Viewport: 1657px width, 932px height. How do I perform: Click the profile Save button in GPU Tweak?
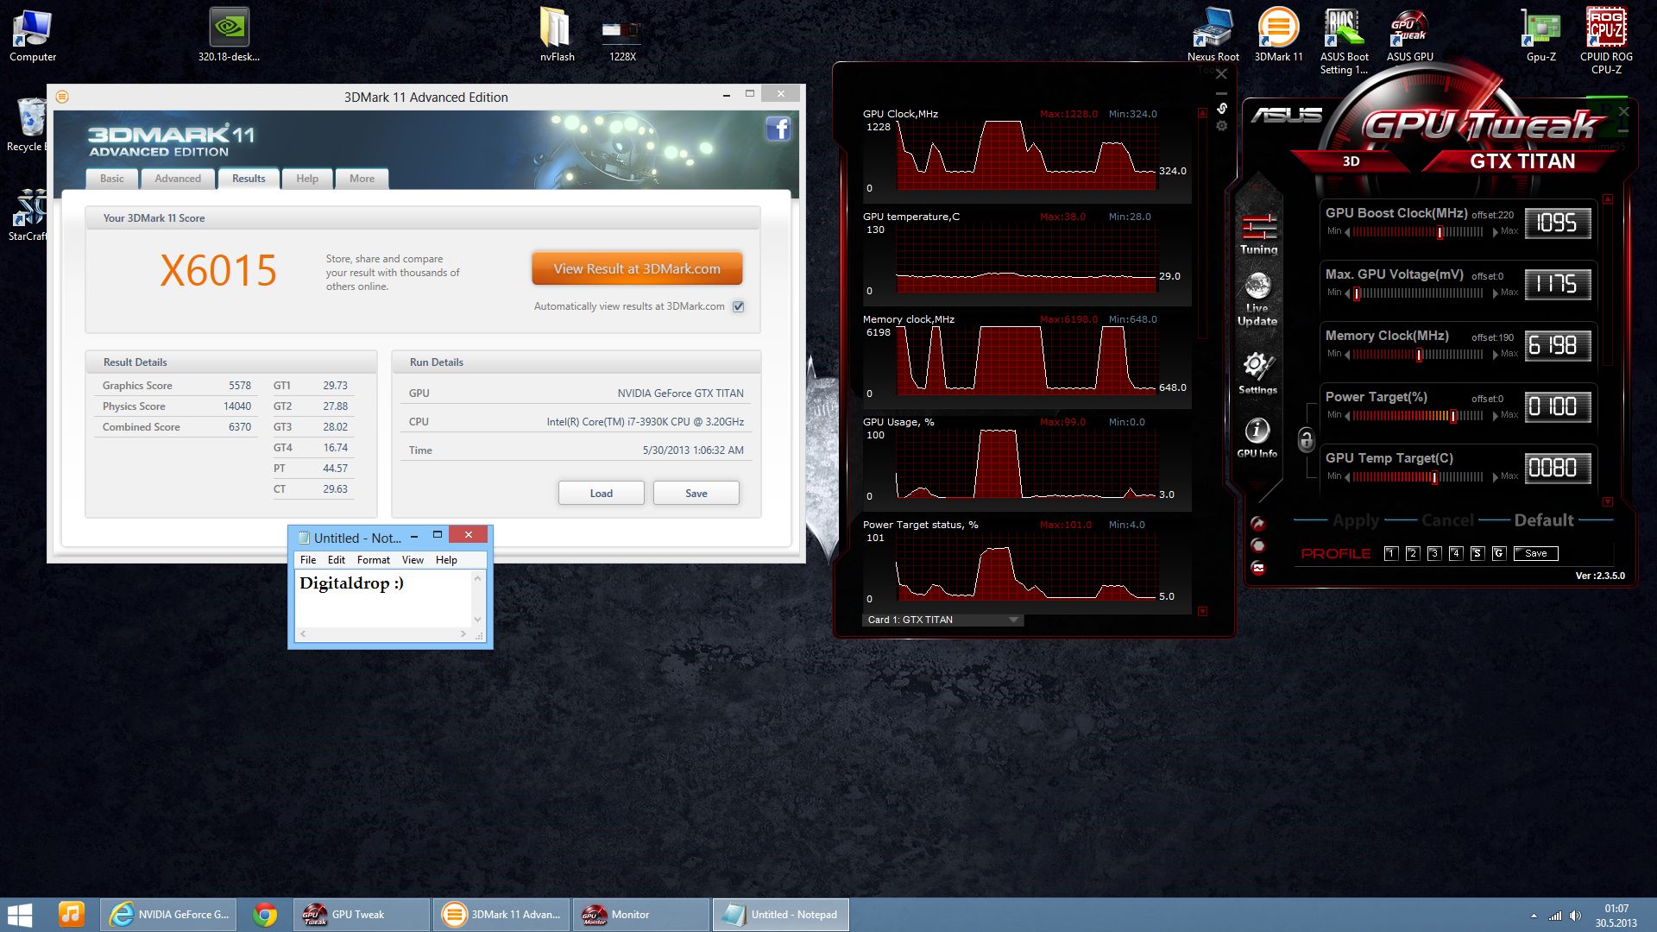(1535, 554)
